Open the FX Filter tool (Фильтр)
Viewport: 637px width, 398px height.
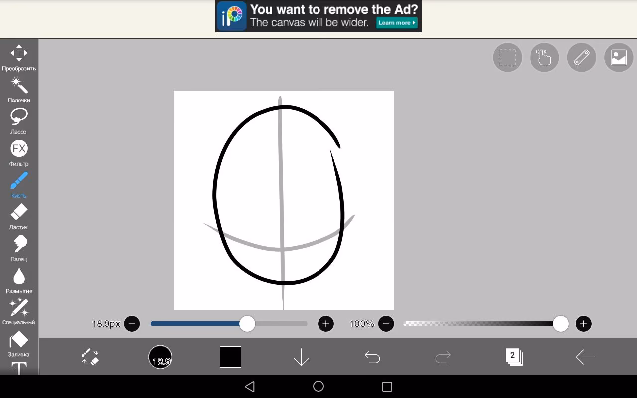point(19,153)
